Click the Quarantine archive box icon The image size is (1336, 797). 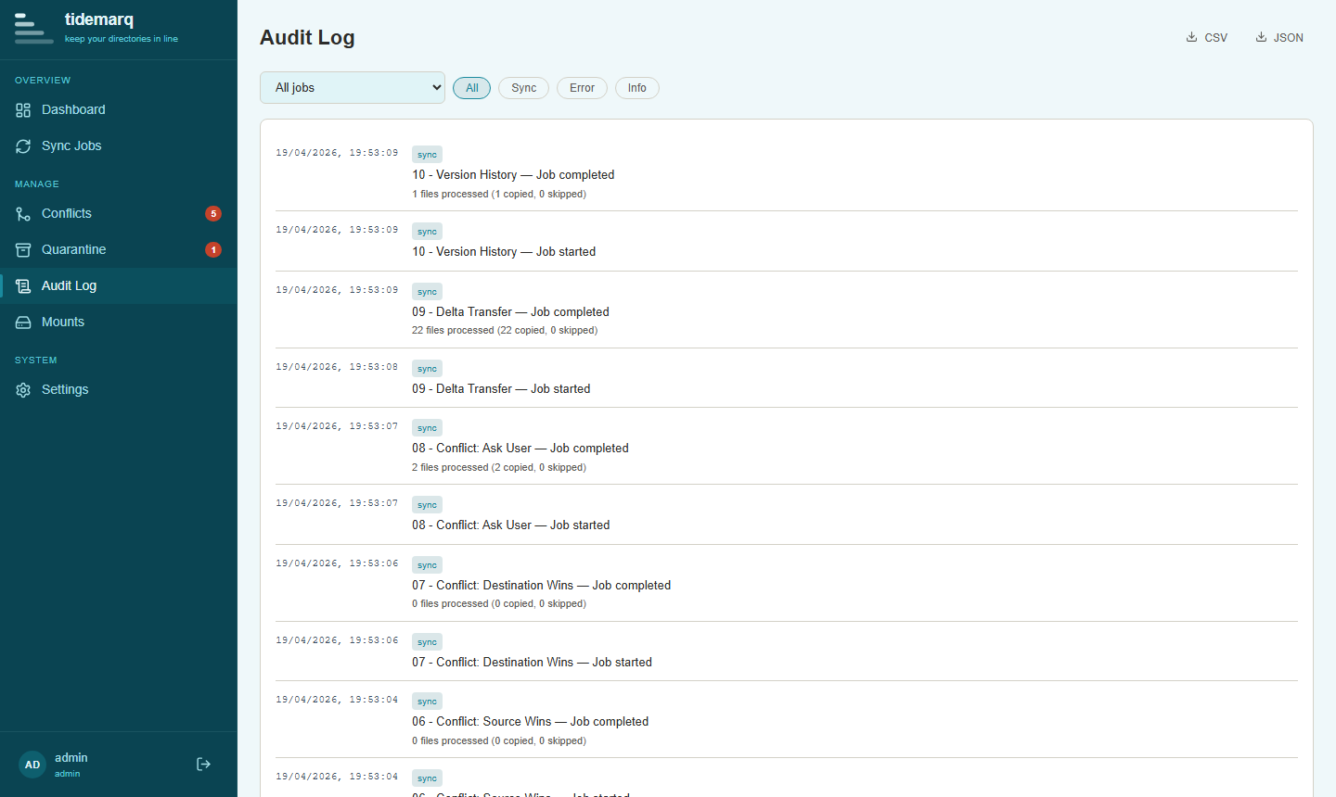pyautogui.click(x=23, y=250)
